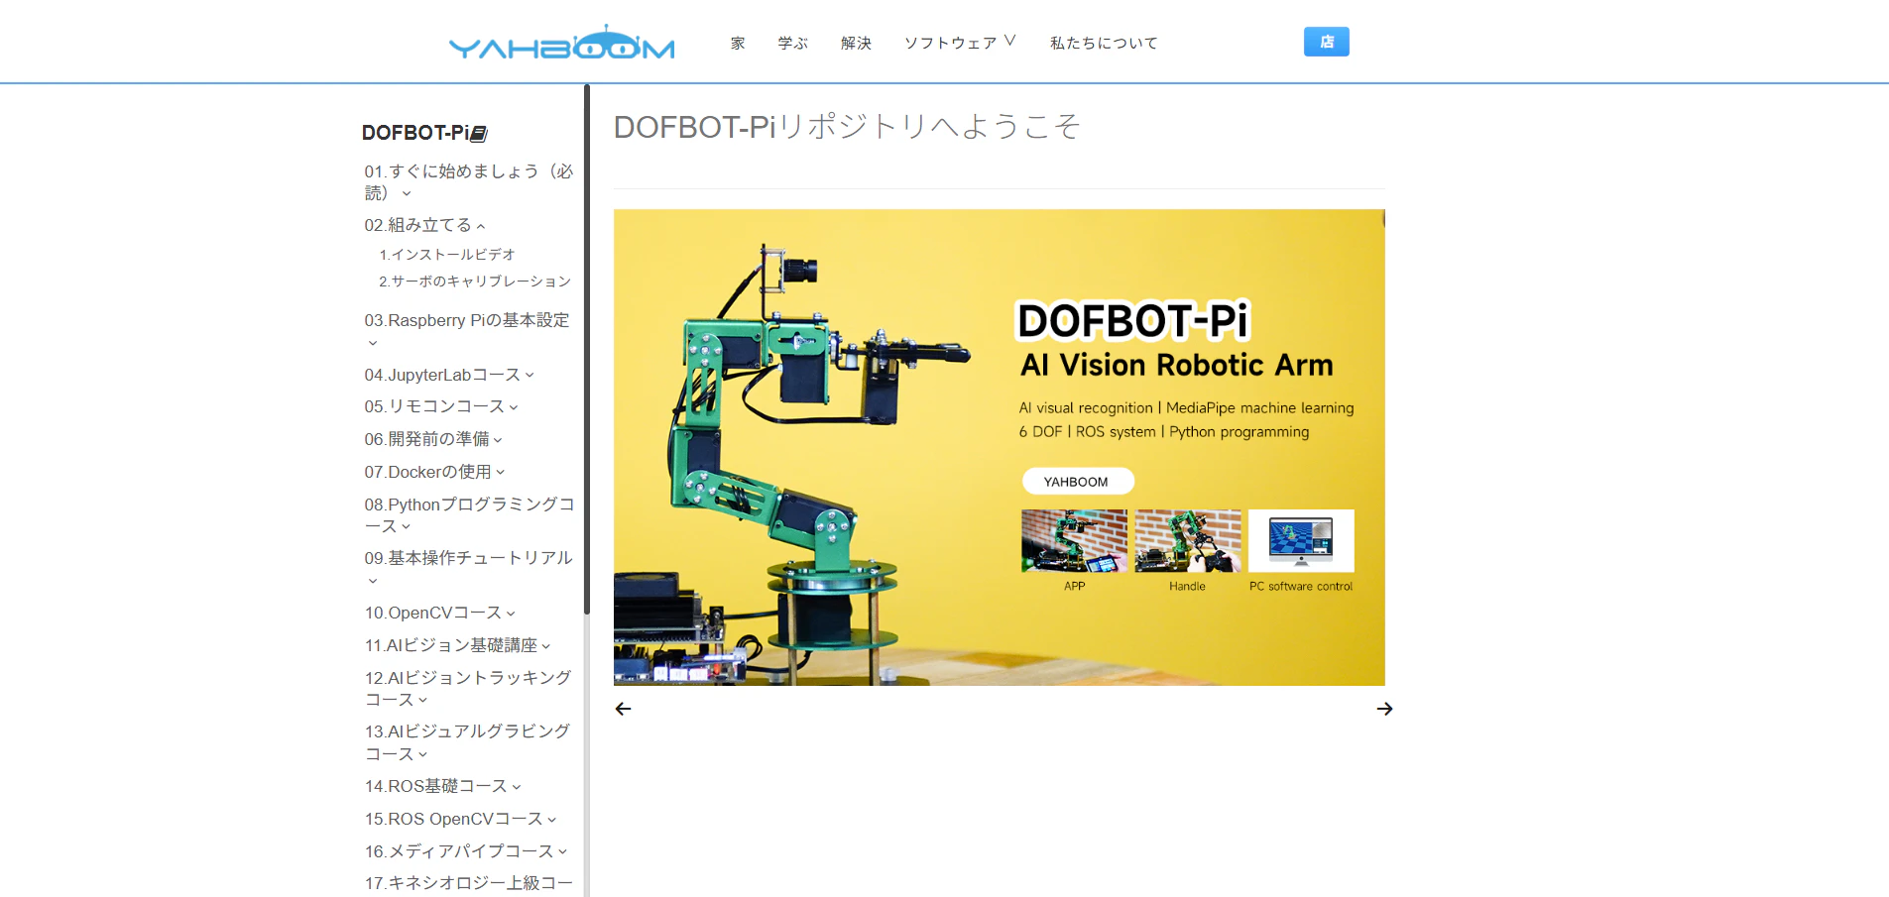Viewport: 1889px width, 897px height.
Task: Go to previous slide with left arrow
Action: pyautogui.click(x=623, y=709)
